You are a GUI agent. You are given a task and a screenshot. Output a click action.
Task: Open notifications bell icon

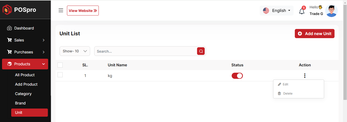coord(302,11)
